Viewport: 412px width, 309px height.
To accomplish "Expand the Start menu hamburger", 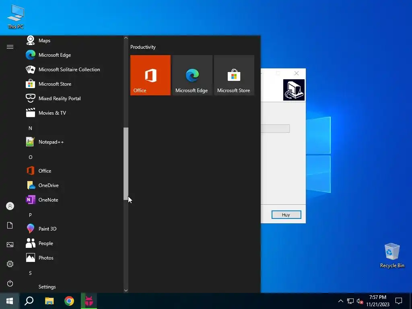I will [10, 47].
